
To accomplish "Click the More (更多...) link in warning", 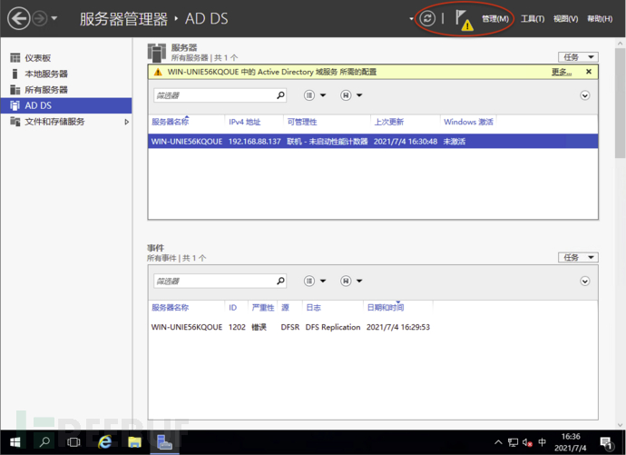I will (x=562, y=72).
